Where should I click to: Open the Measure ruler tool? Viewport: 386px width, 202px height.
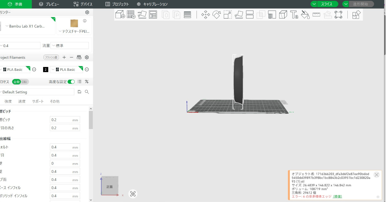pos(316,15)
